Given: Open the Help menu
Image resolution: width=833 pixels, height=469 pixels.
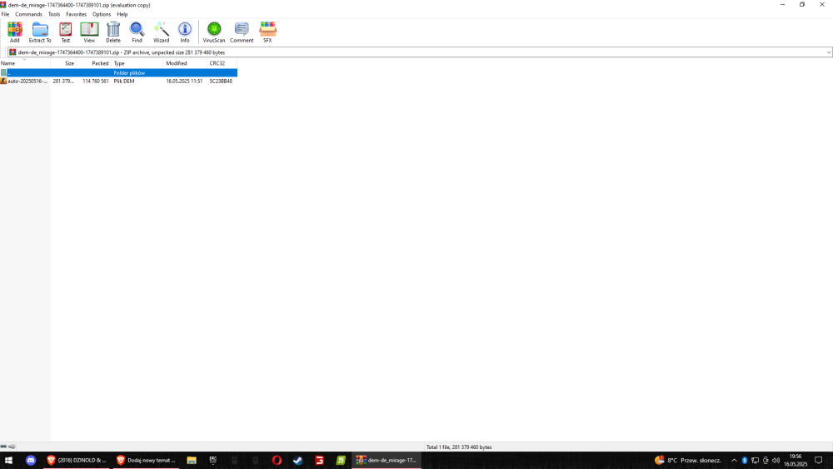Looking at the screenshot, I should [122, 14].
